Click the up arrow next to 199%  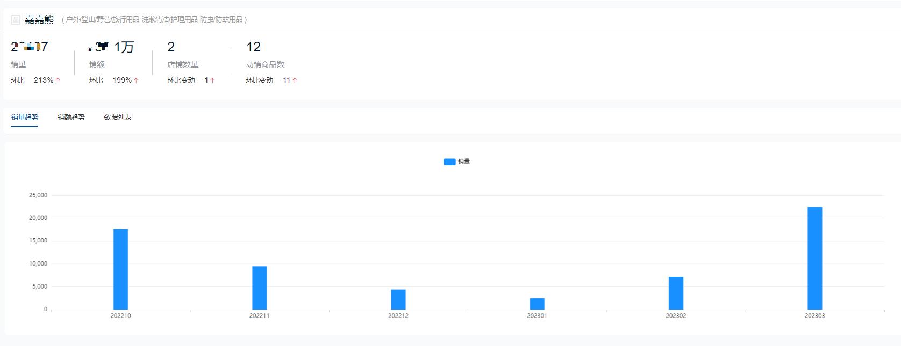[137, 80]
